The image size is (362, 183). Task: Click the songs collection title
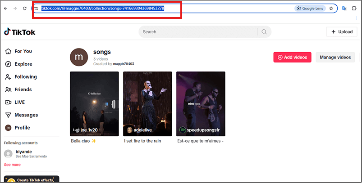tap(102, 52)
